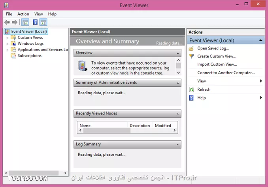Toggle the Show/Hide Action Pane toolbar icon

[x=43, y=22]
